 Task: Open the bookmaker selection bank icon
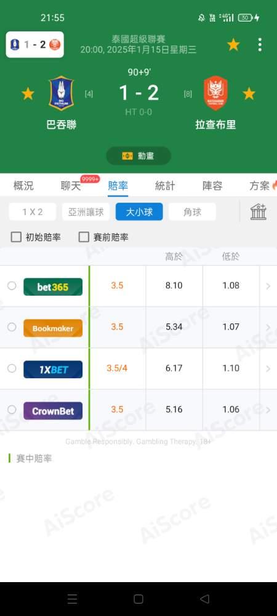click(x=259, y=212)
